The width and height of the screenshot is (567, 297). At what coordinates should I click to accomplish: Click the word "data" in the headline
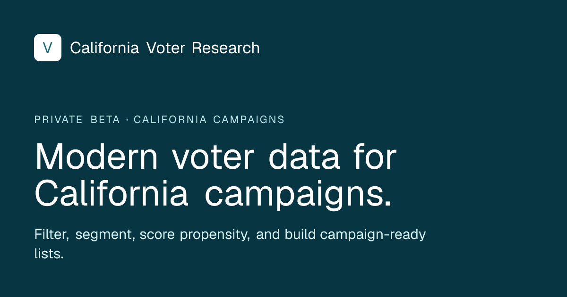304,157
